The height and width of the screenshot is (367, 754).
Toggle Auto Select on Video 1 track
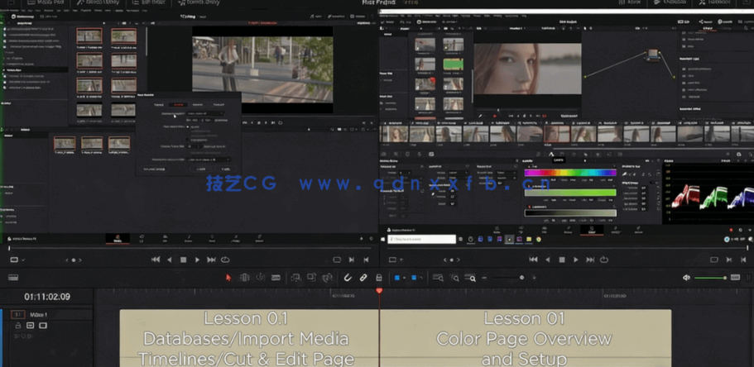point(31,326)
